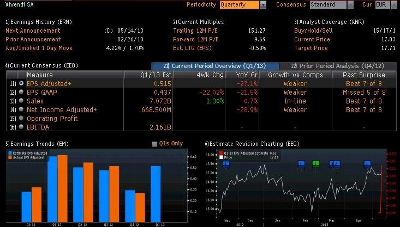Click the Growth vs Comps column header
Image resolution: width=400 pixels, height=227 pixels.
click(x=295, y=75)
